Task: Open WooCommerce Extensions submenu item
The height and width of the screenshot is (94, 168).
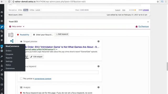Action: coord(10,68)
